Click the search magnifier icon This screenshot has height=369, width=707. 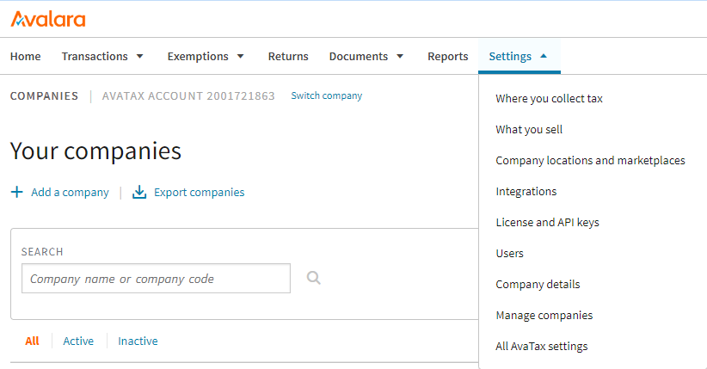[313, 278]
